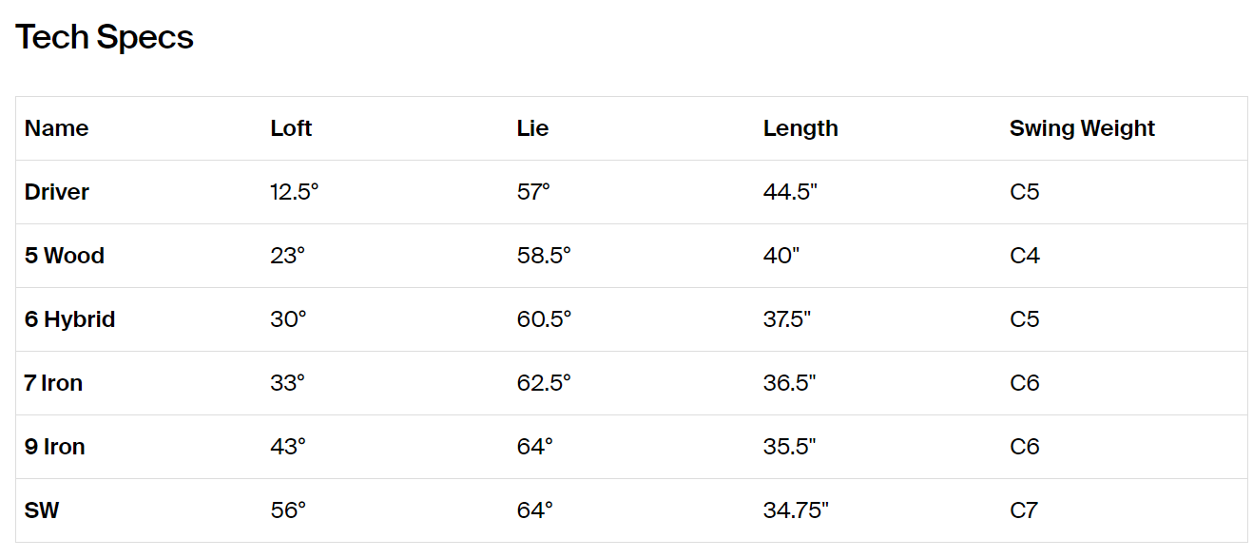The height and width of the screenshot is (558, 1253).
Task: Select the Driver length 44.5" cell
Action: tap(790, 192)
